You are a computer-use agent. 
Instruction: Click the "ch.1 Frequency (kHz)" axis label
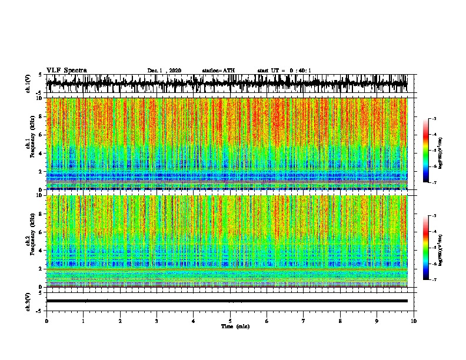pyautogui.click(x=31, y=137)
